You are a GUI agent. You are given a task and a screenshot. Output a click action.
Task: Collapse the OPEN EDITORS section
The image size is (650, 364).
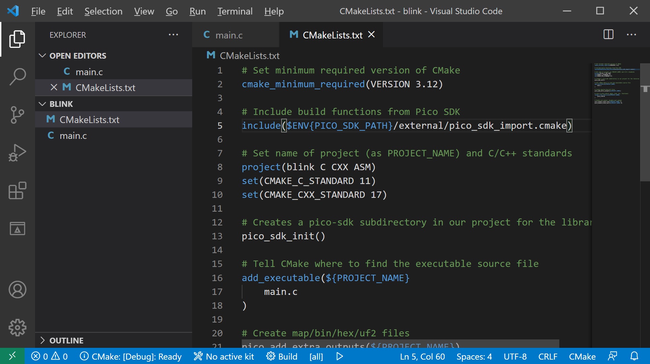42,56
